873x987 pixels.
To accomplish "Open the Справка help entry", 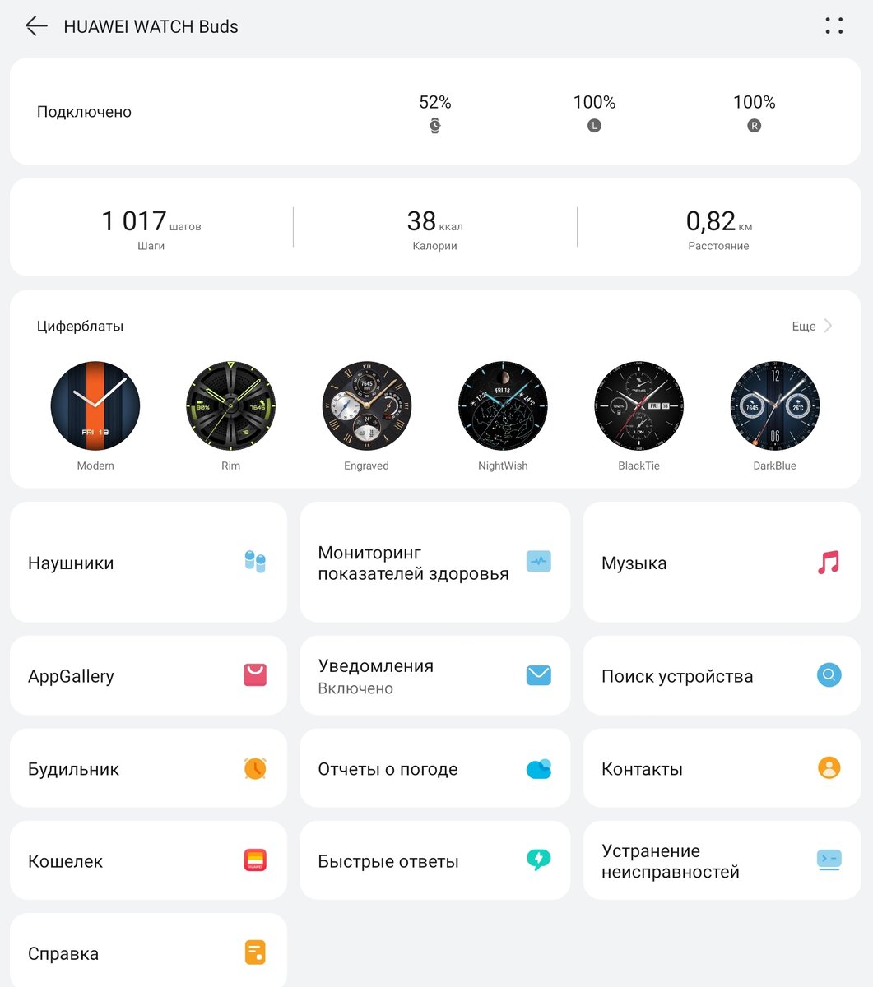I will (148, 952).
